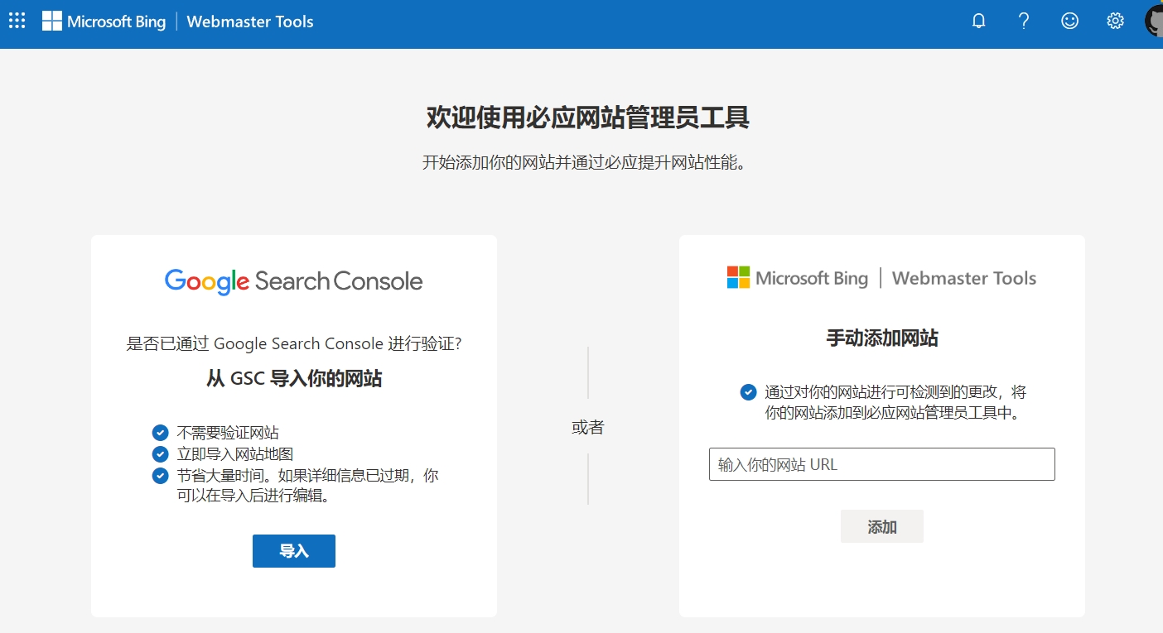Open the settings gear icon
Viewport: 1163px width, 633px height.
coord(1115,22)
